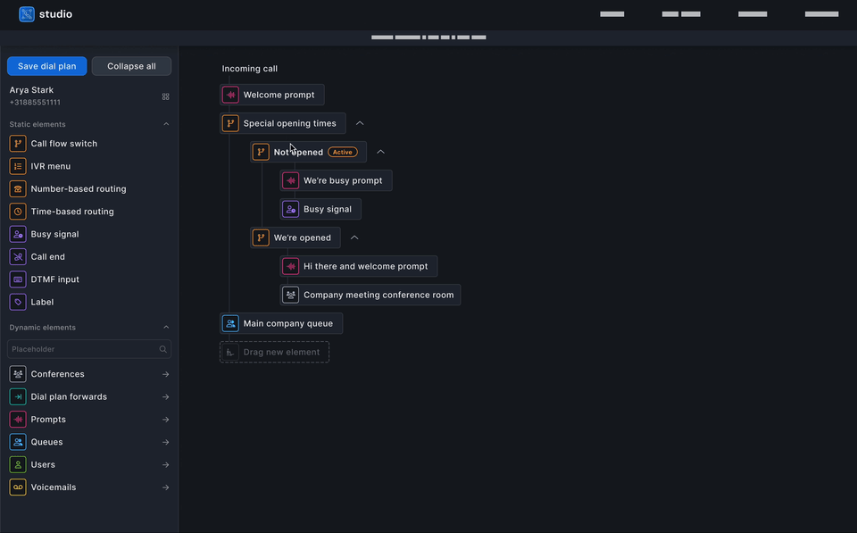This screenshot has height=533, width=857.
Task: Collapse the Special opening times branch
Action: [360, 122]
